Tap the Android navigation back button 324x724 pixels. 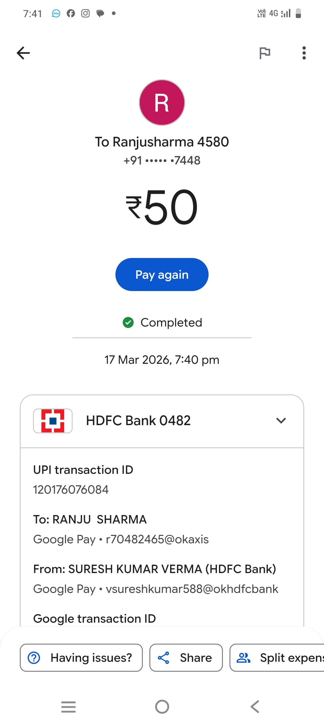pos(255,707)
